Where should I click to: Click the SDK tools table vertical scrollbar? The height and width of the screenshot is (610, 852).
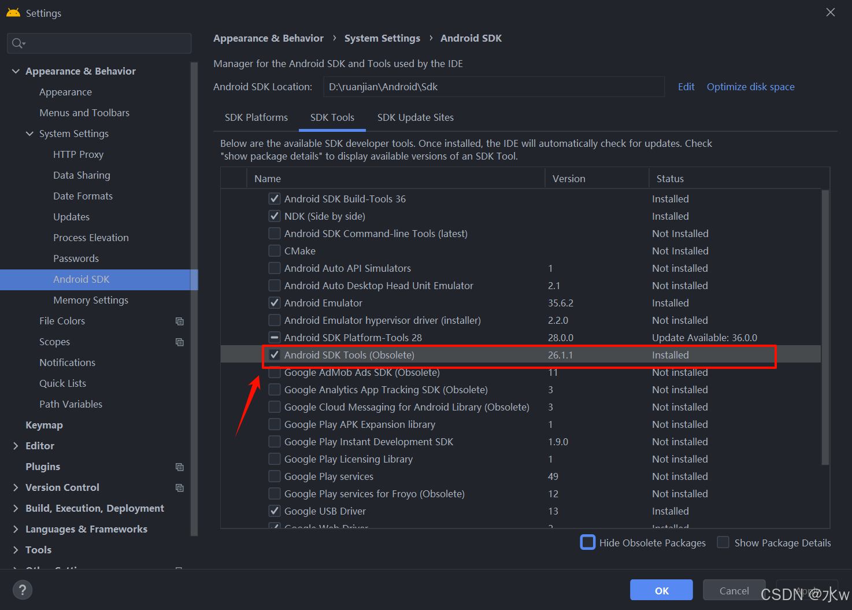[x=825, y=327]
